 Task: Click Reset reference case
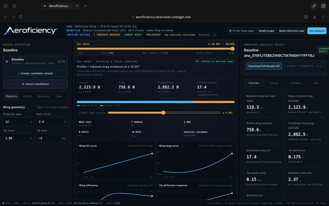click(x=291, y=31)
